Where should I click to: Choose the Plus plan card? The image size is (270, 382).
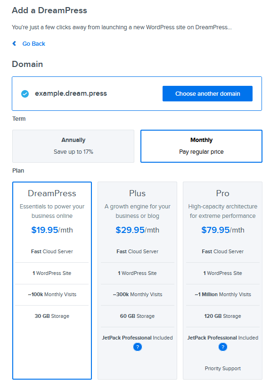coord(137,281)
